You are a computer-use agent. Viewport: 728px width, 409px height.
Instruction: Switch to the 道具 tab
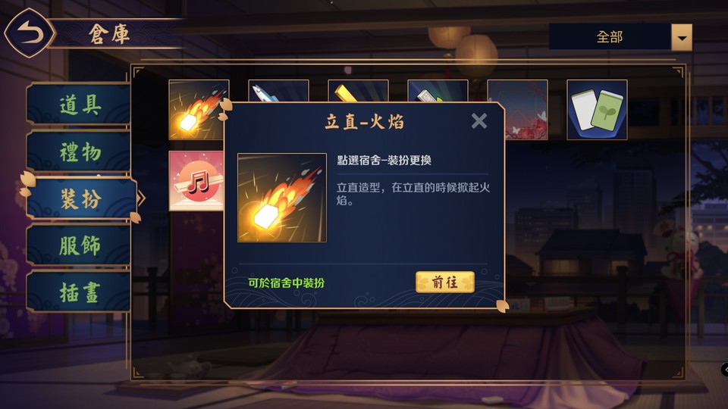[x=79, y=105]
